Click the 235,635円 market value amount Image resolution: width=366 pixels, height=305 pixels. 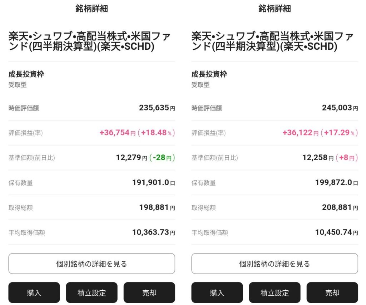(x=157, y=108)
